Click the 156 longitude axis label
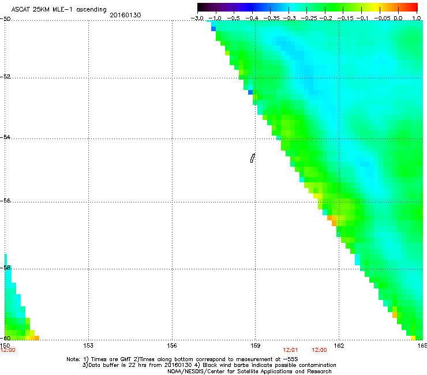Screen dimensions: 427x375 pyautogui.click(x=172, y=346)
